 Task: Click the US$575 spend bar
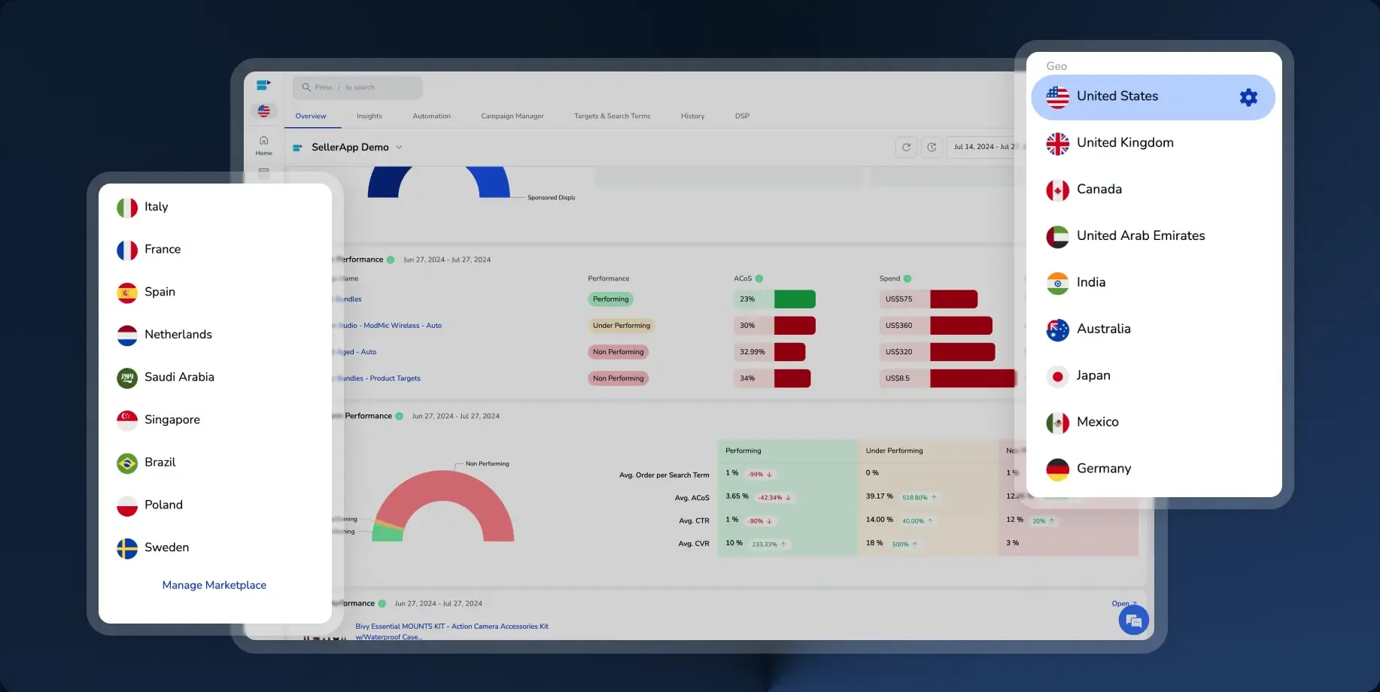tap(929, 299)
